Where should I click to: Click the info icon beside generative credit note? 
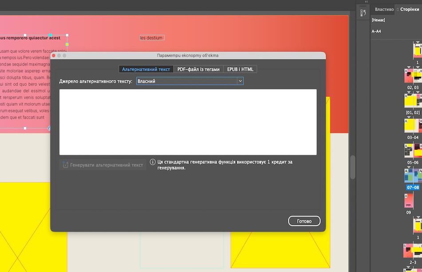point(153,162)
